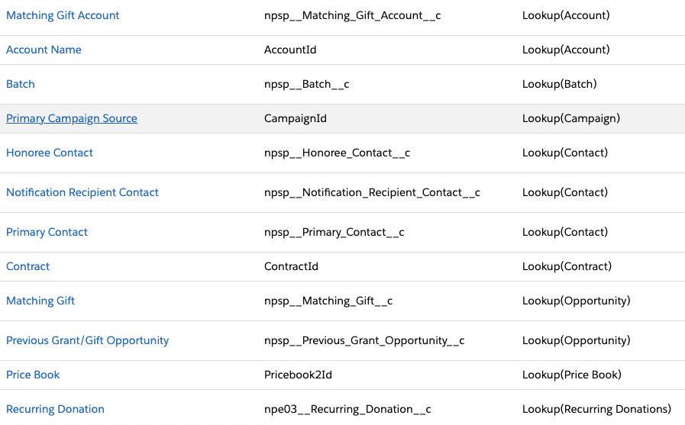The width and height of the screenshot is (685, 425).
Task: Click Lookup(Opportunity) in the Matching Gift row
Action: pos(577,301)
